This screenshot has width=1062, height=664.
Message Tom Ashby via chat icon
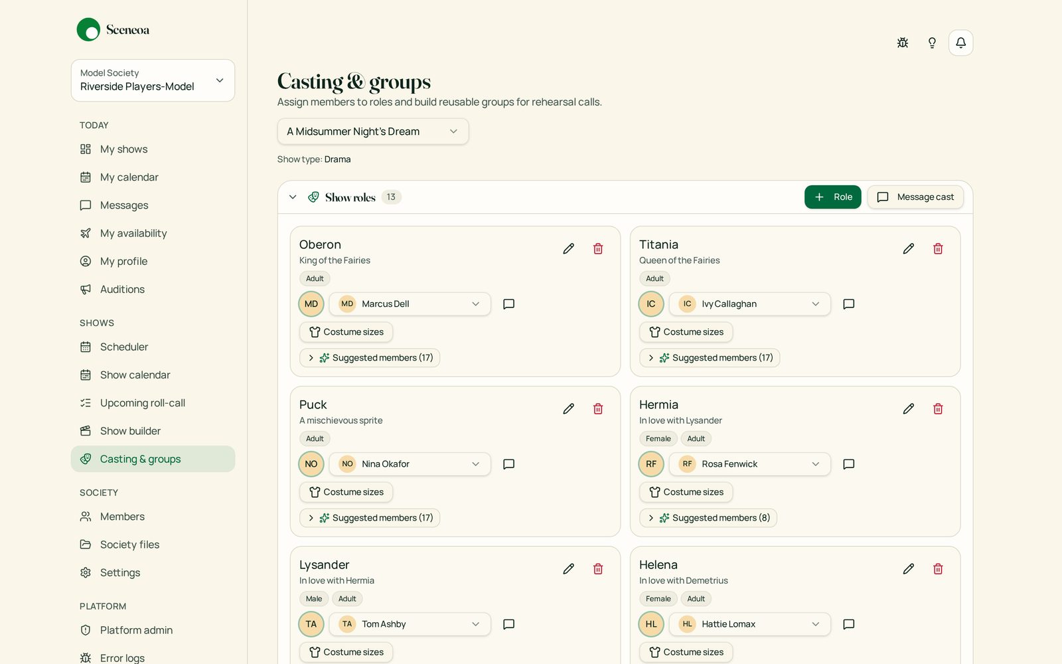(x=509, y=624)
